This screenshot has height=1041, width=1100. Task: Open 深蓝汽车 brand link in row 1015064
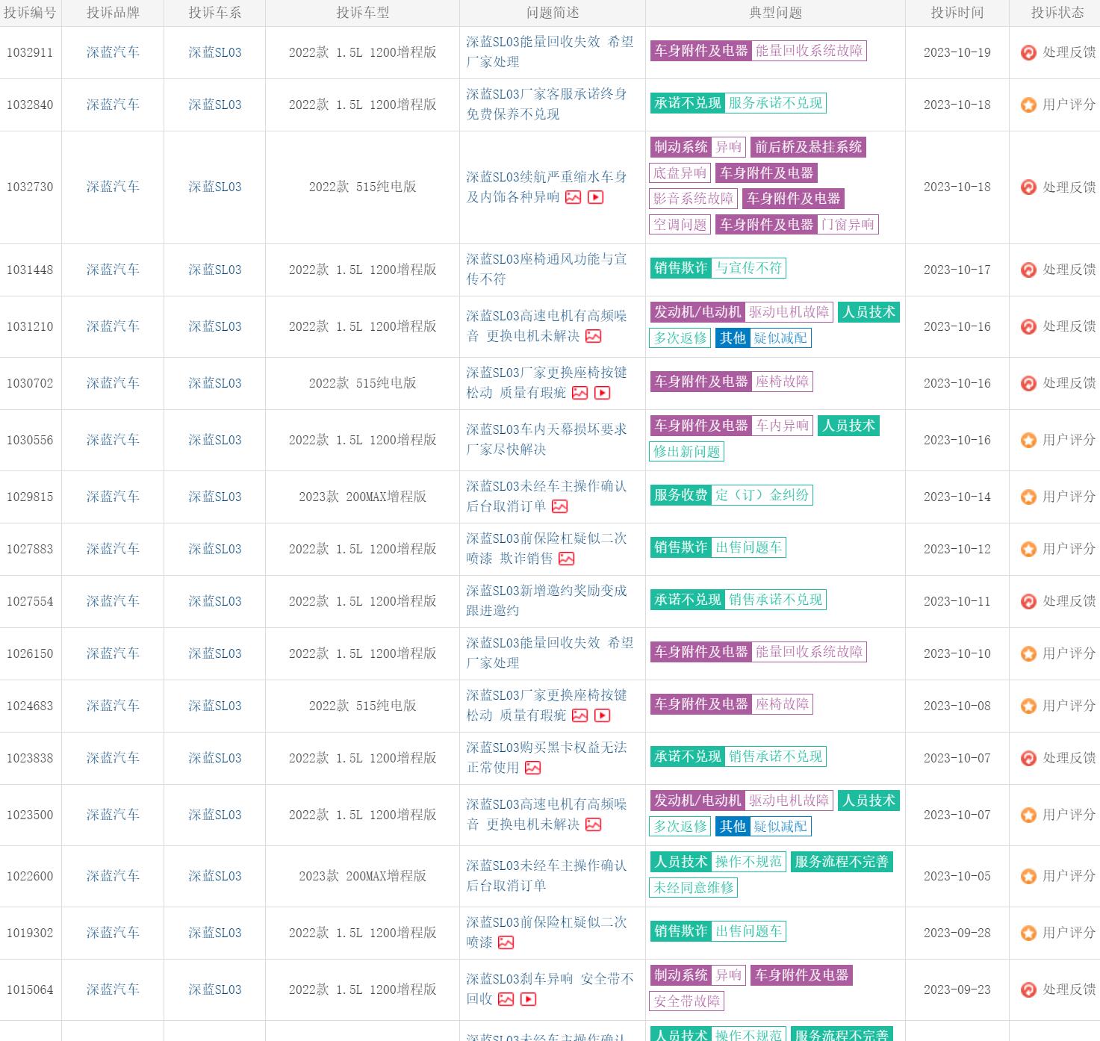point(113,989)
